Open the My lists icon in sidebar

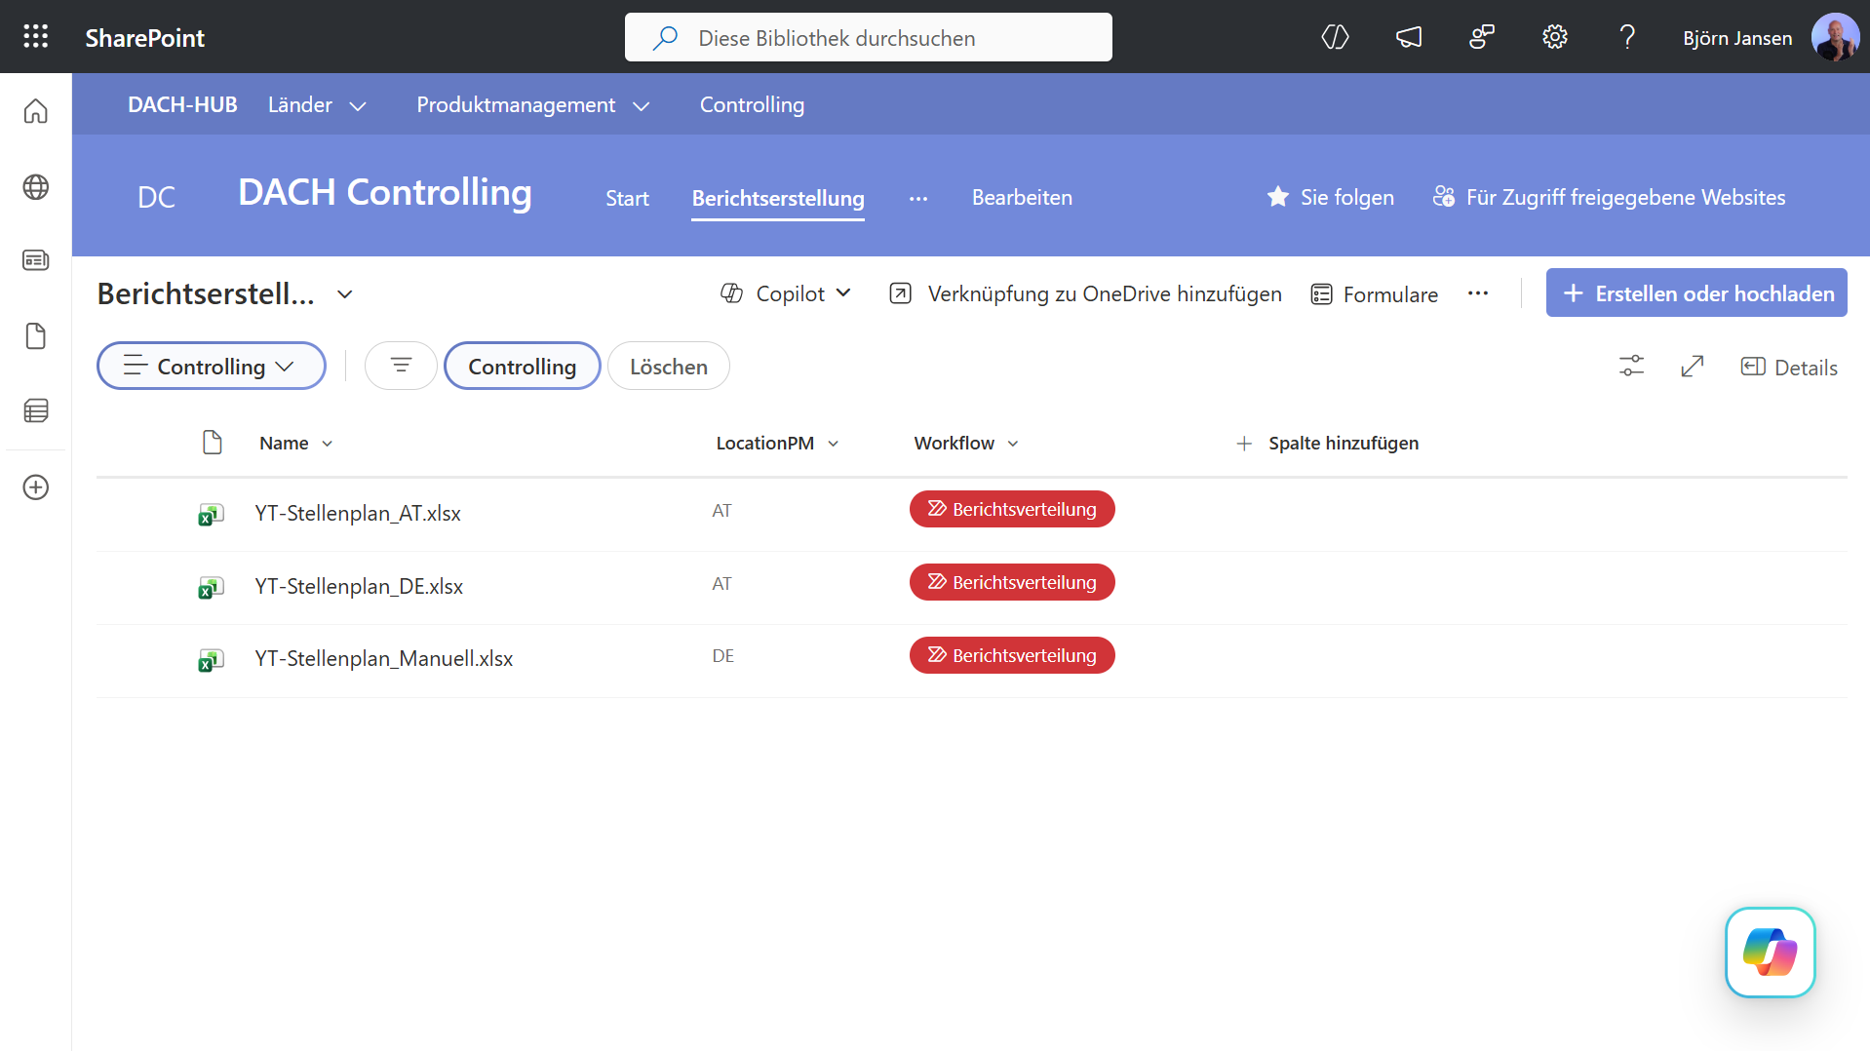(x=36, y=410)
